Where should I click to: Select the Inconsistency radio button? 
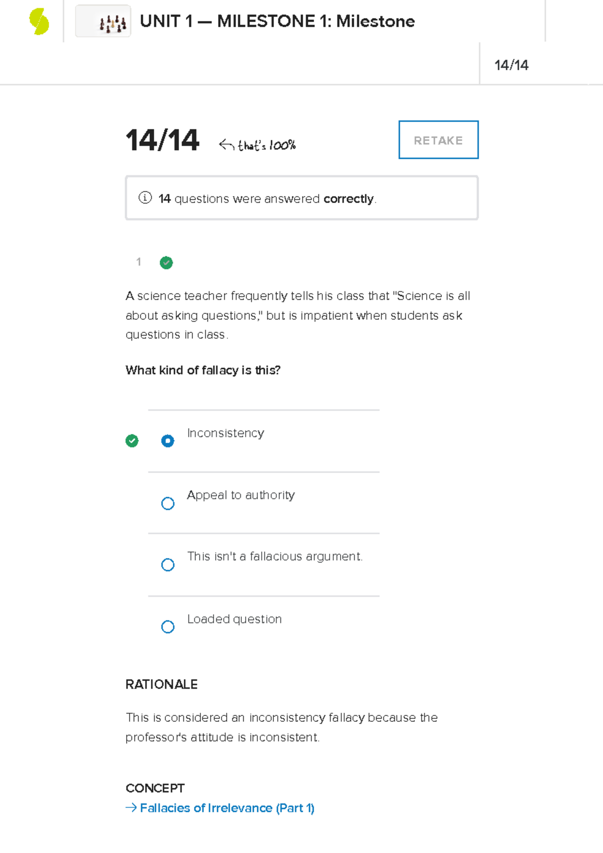(x=168, y=441)
